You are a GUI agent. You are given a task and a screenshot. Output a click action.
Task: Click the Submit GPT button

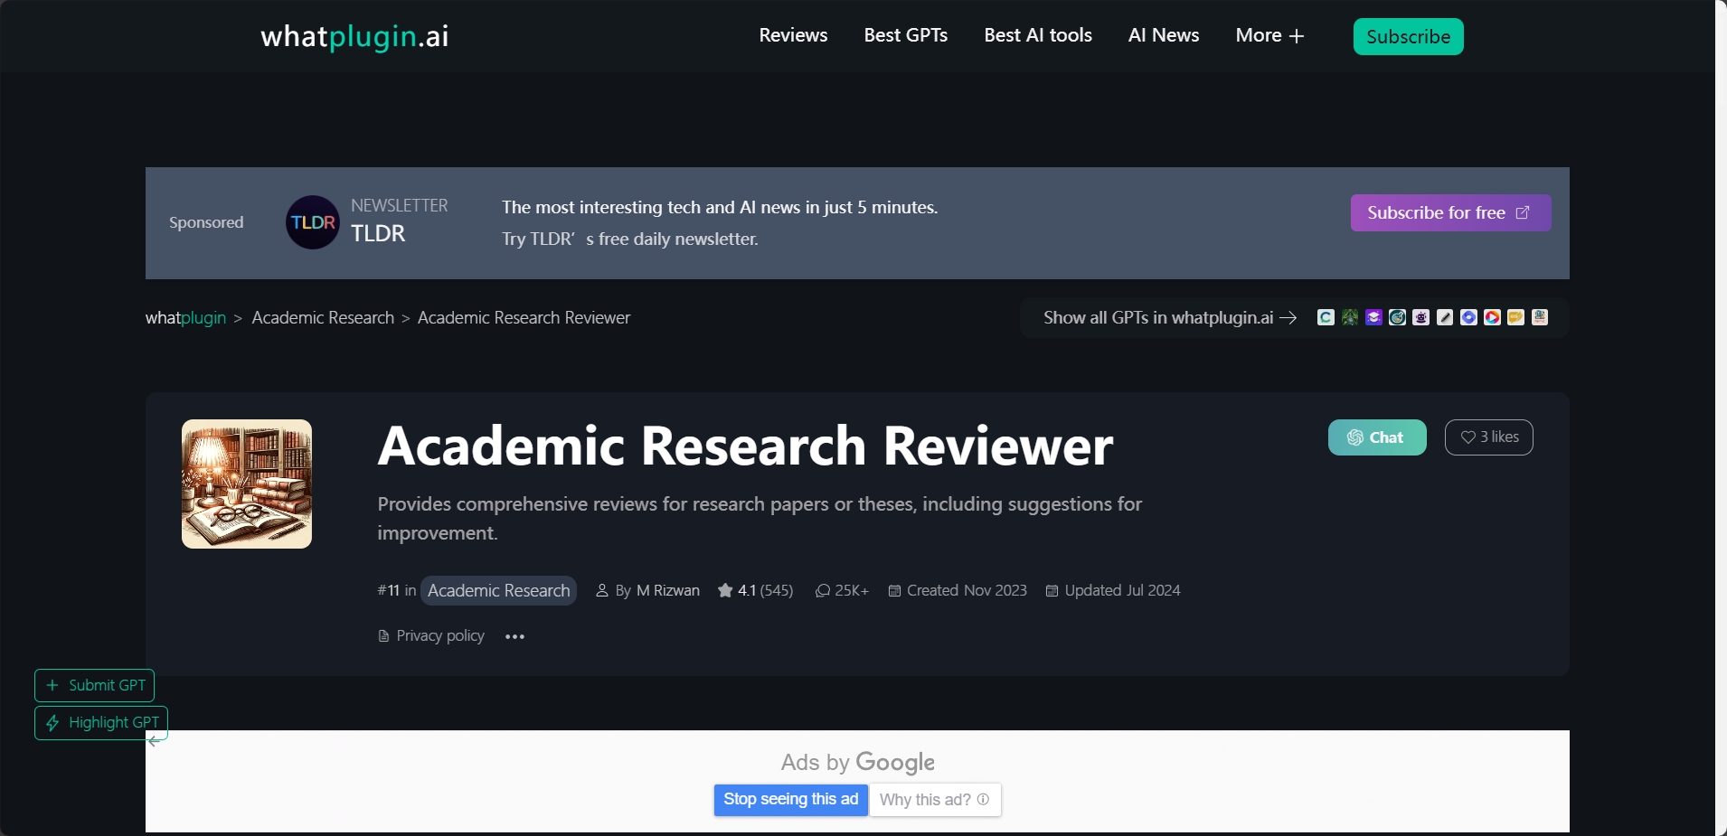click(x=94, y=685)
